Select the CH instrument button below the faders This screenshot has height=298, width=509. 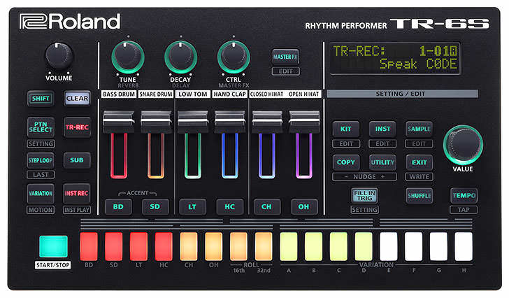pos(266,207)
